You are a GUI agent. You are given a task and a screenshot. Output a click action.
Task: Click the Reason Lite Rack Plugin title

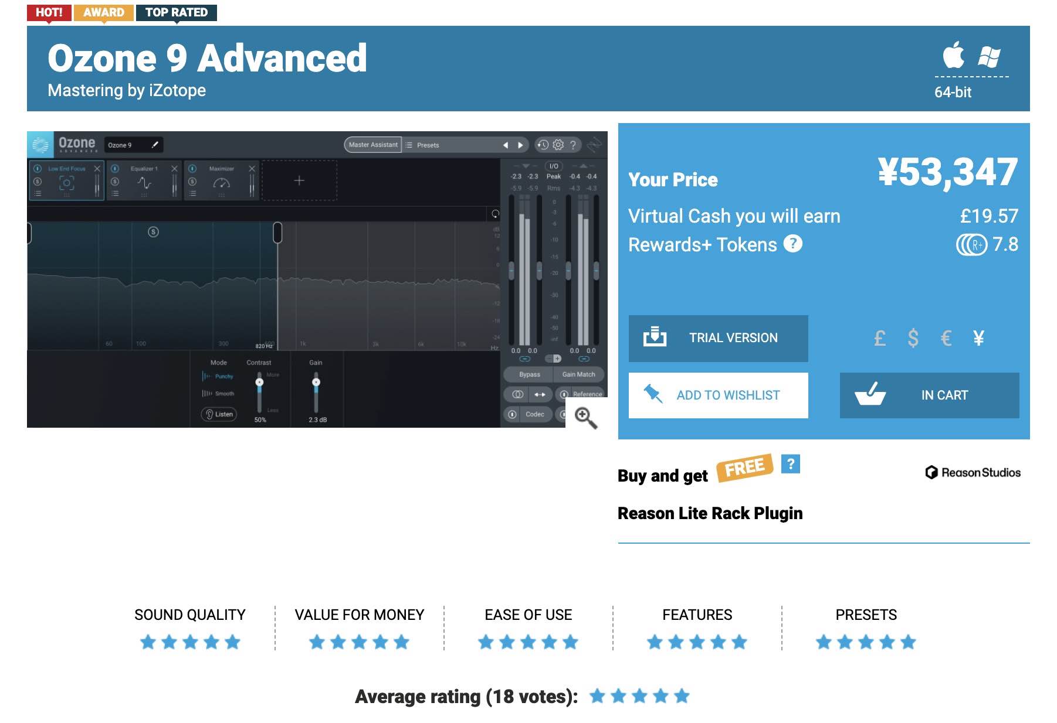tap(710, 513)
